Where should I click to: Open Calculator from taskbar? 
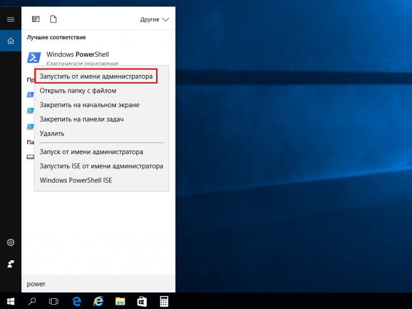[164, 300]
